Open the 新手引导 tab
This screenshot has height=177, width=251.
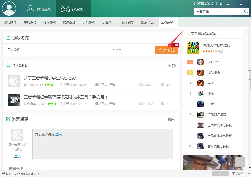[x=128, y=22]
